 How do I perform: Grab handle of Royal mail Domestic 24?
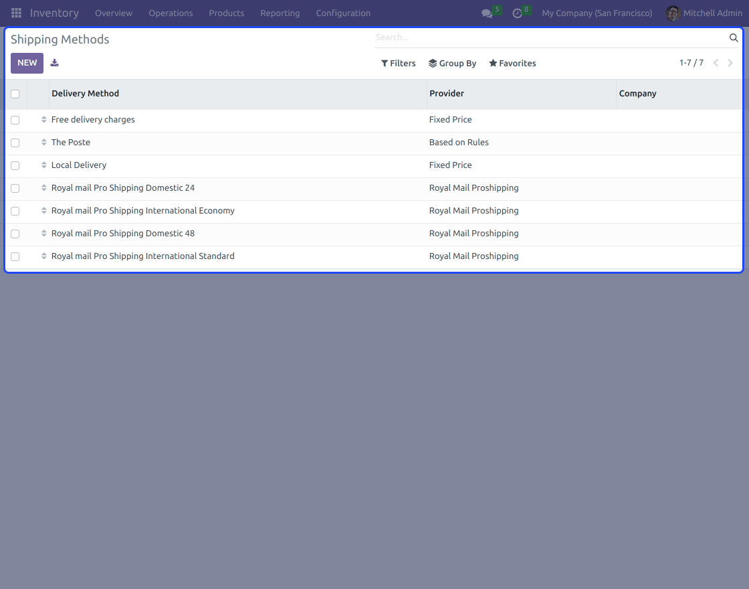(x=44, y=188)
